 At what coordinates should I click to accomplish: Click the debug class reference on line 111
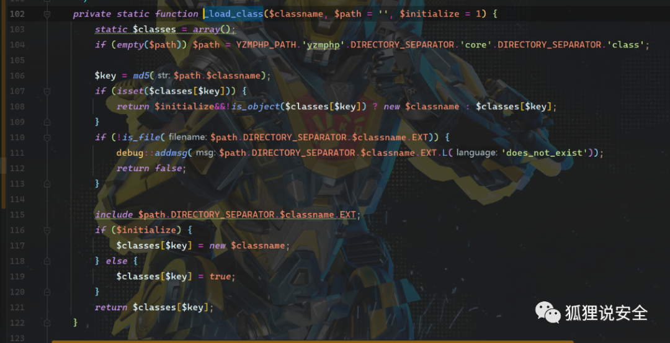point(130,153)
